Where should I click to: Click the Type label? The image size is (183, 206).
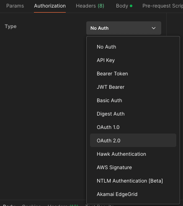point(10,26)
